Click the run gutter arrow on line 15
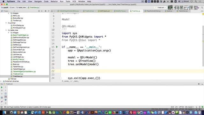This screenshot has height=115, width=204. [x=57, y=47]
